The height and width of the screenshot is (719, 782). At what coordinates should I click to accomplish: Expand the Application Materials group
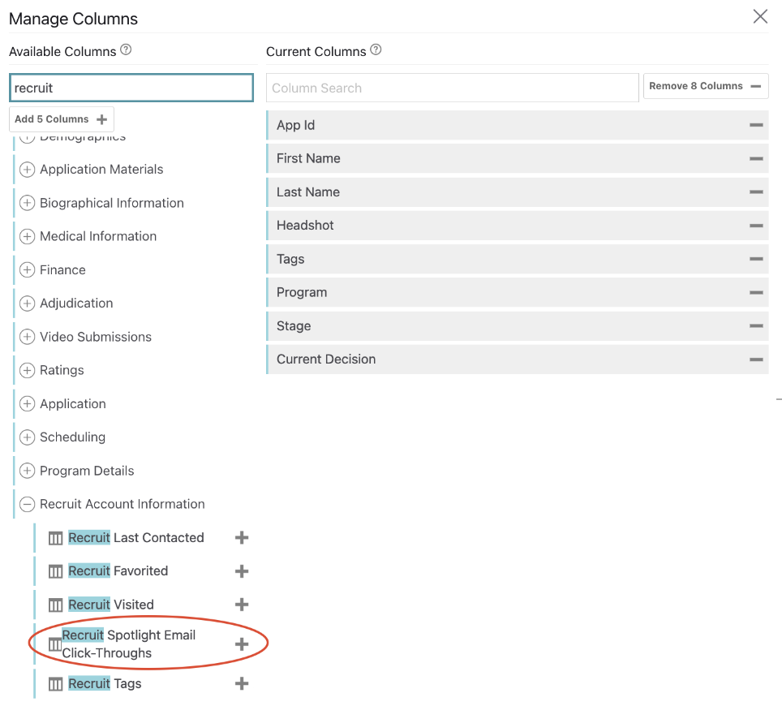28,170
